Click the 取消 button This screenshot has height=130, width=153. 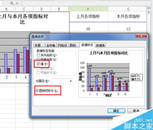[136, 111]
